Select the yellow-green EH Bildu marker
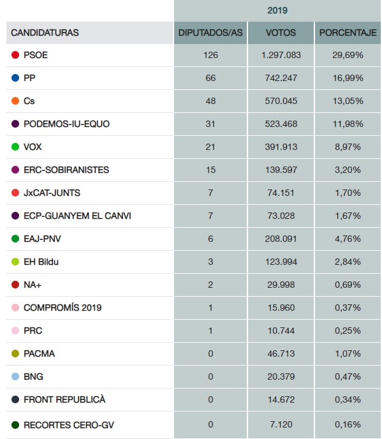This screenshot has height=439, width=382. pos(15,262)
